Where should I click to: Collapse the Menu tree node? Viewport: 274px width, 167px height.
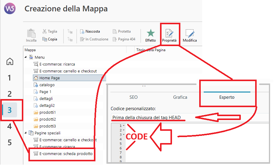[x=25, y=57]
